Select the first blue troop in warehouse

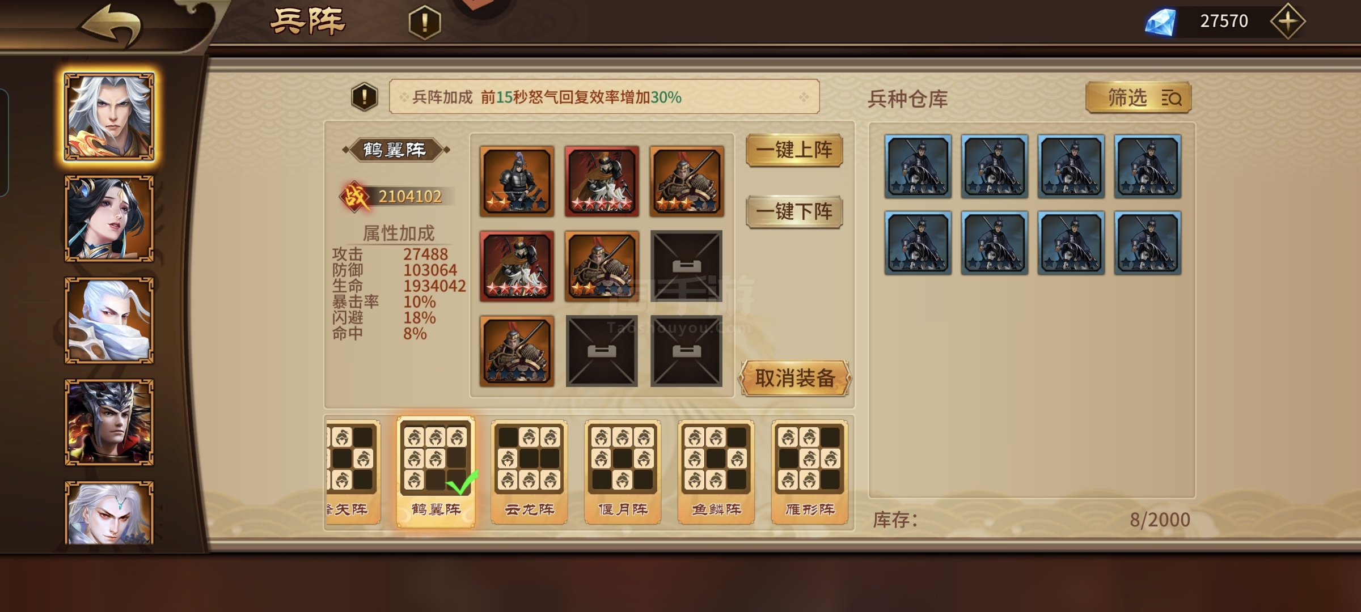click(918, 166)
